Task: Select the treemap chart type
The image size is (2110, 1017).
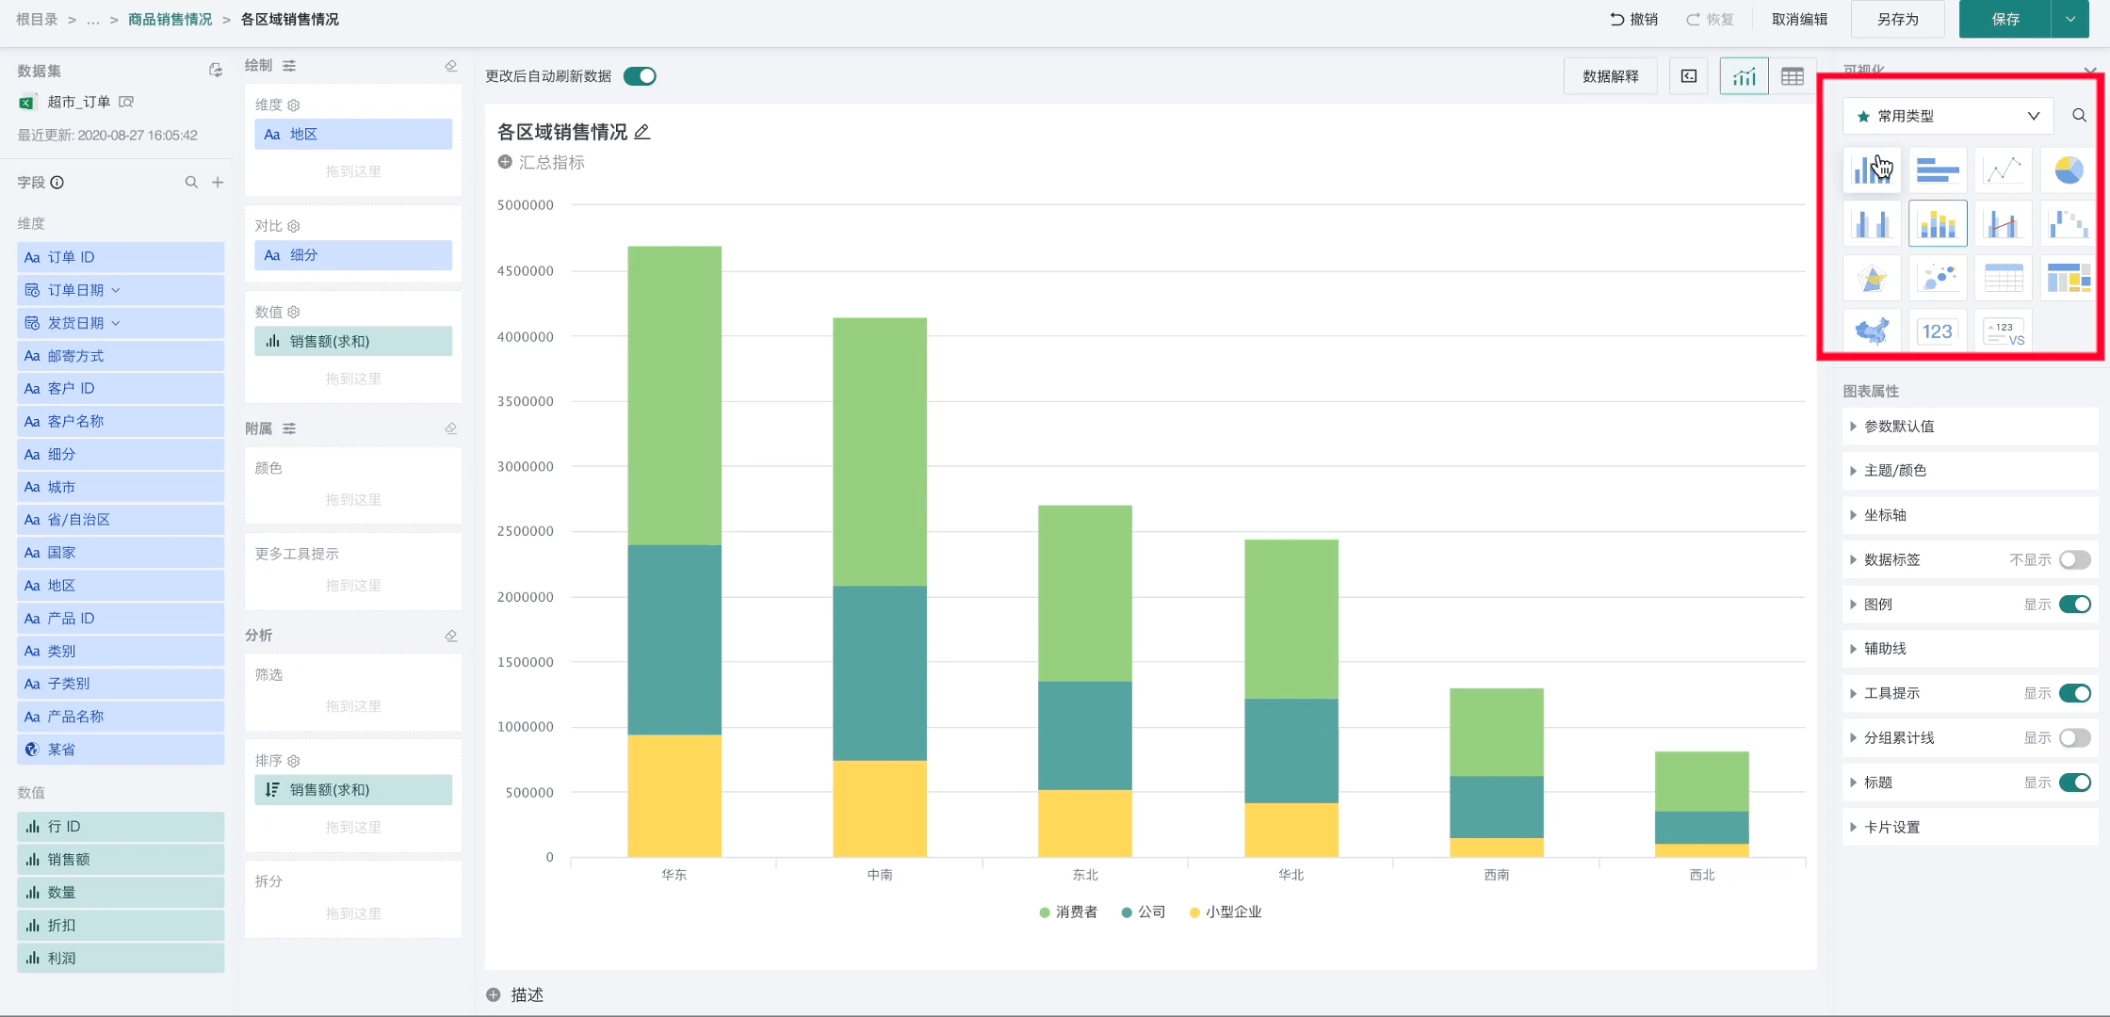Action: pyautogui.click(x=2069, y=278)
